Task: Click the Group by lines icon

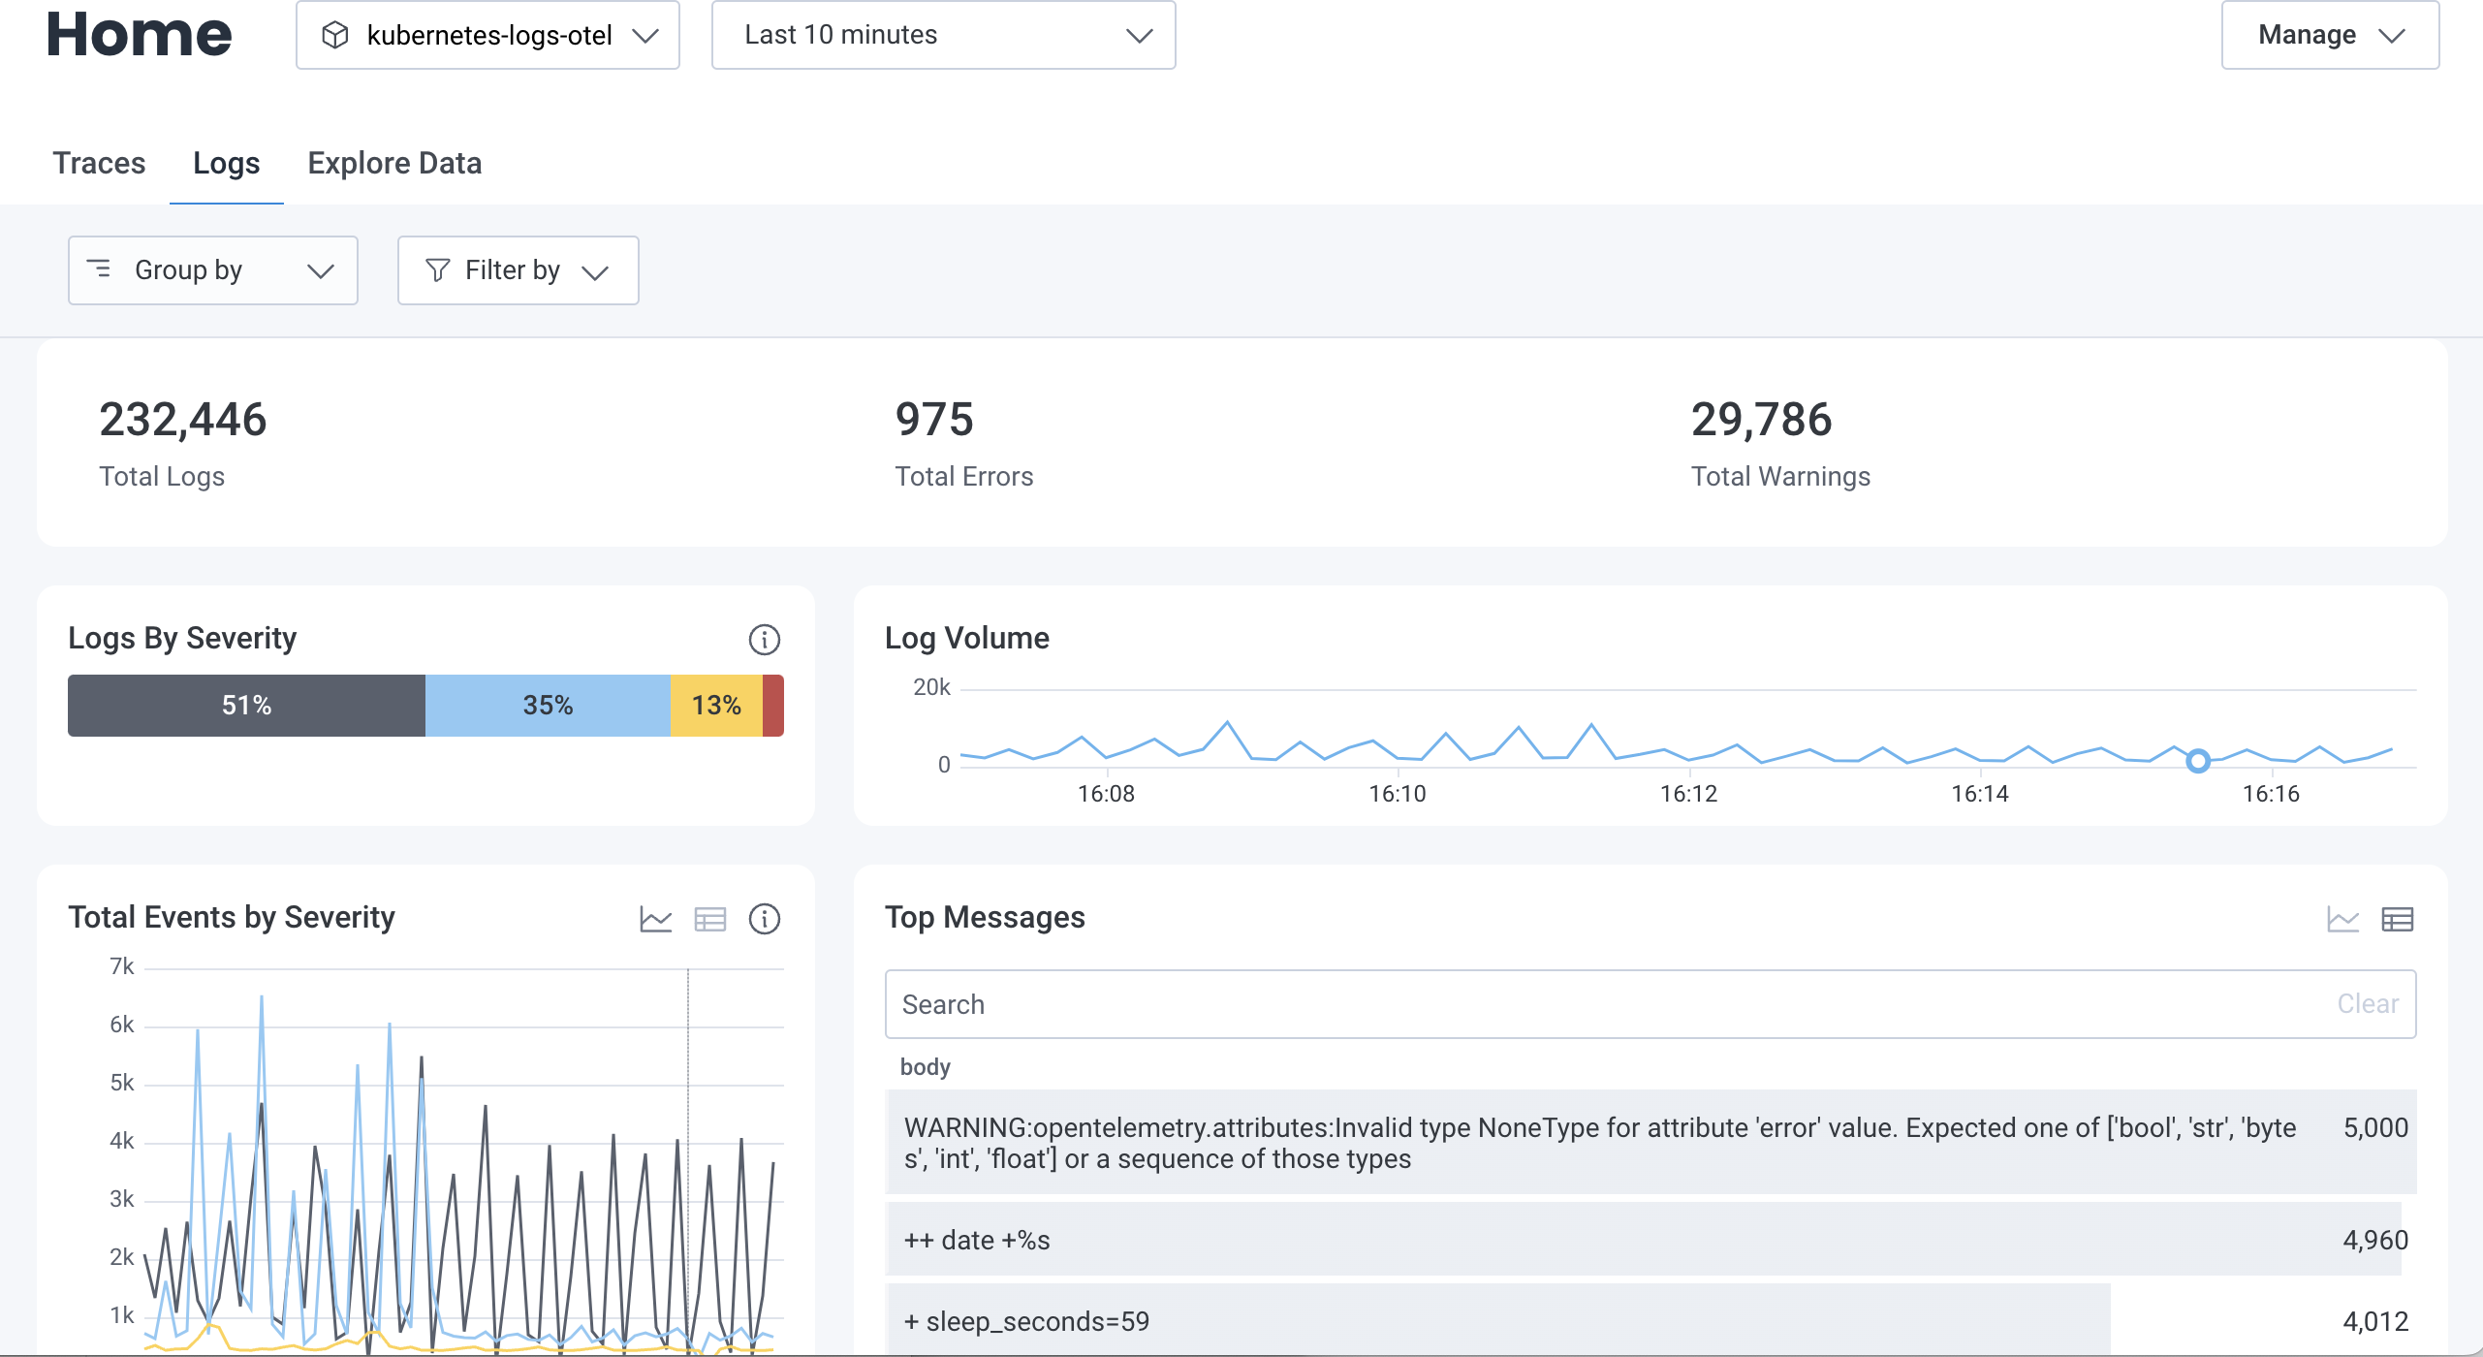Action: tap(99, 268)
